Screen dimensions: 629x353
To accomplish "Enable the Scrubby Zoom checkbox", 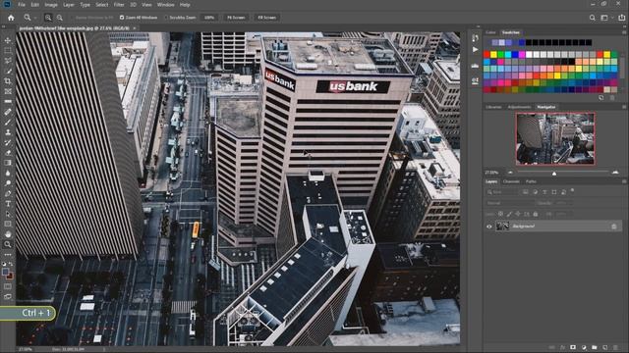I will coord(166,18).
